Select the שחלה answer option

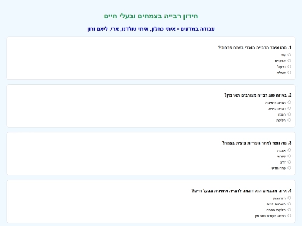point(289,73)
